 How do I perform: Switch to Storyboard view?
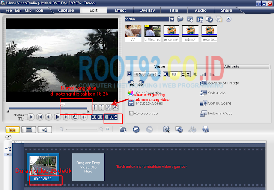[12, 130]
